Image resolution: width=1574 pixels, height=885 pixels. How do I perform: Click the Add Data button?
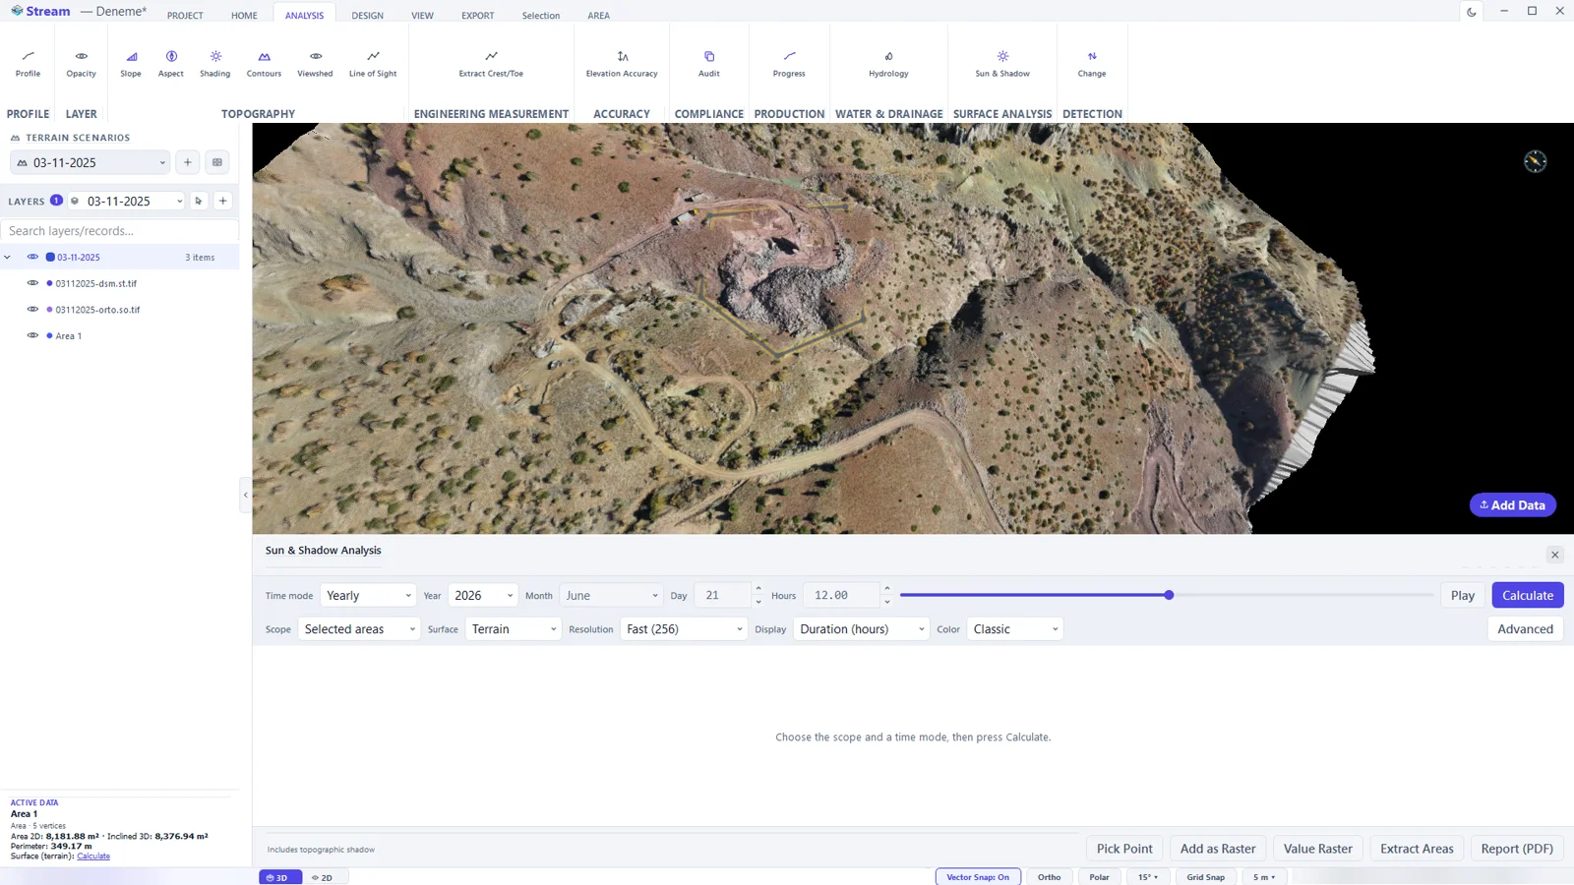tap(1512, 505)
